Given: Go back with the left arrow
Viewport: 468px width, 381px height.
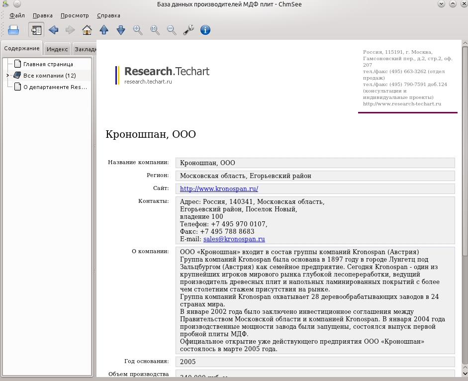Looking at the screenshot, I should click(53, 30).
